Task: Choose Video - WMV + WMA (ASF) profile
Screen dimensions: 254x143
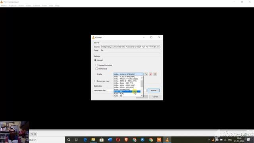Action: tap(127, 85)
